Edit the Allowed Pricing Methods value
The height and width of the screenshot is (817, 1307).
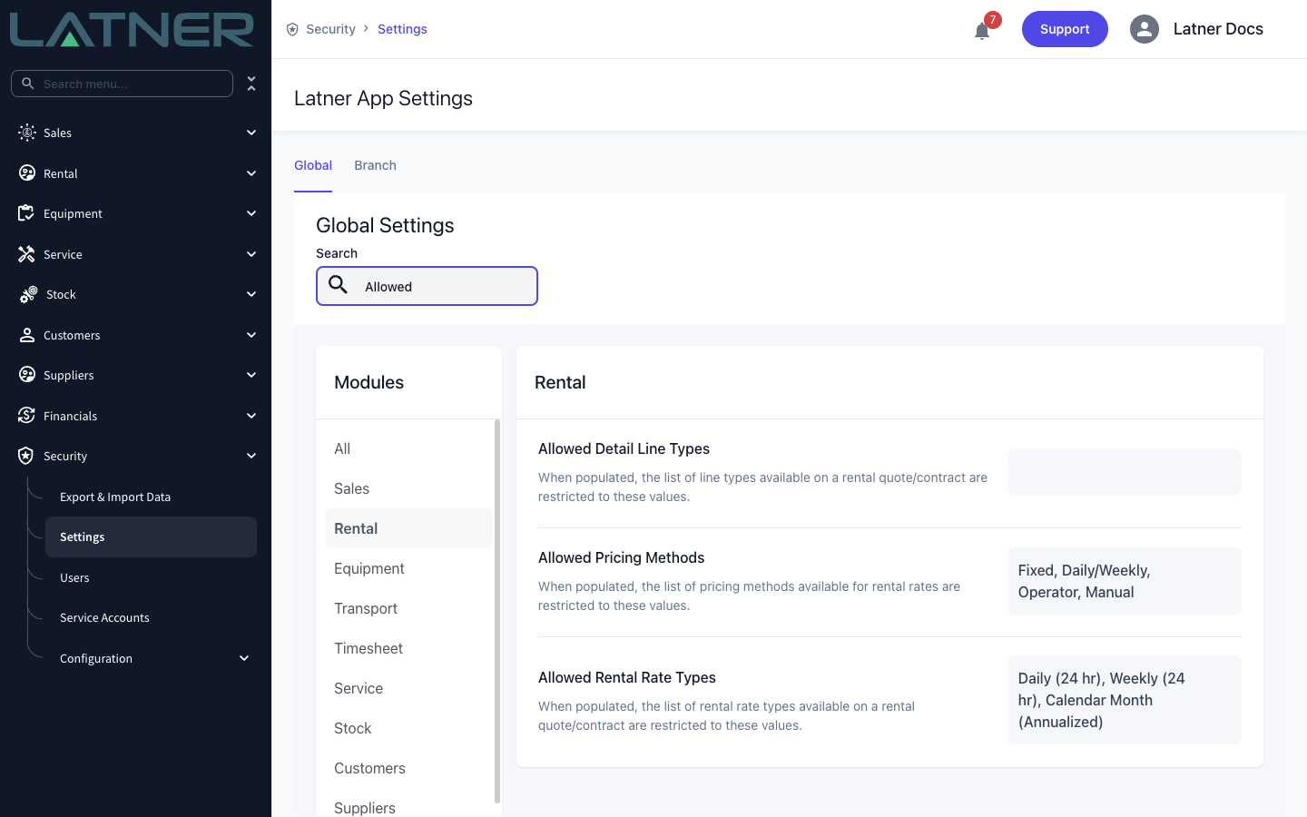(x=1125, y=581)
